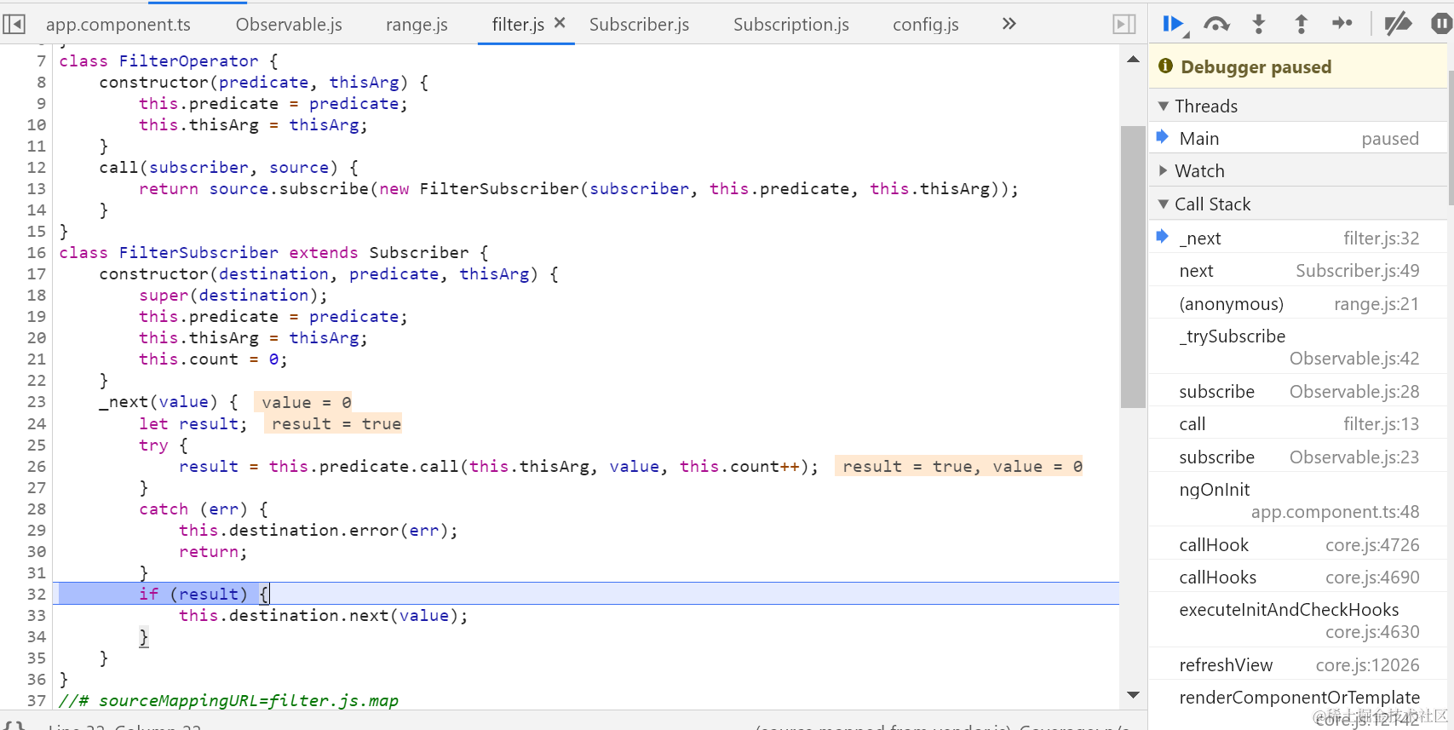Step into next function call

pyautogui.click(x=1258, y=24)
